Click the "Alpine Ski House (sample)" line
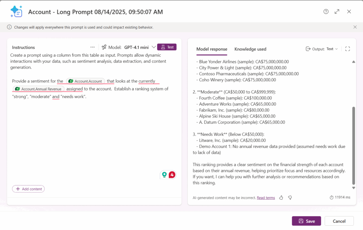Image resolution: width=363 pixels, height=230 pixels. [236, 116]
